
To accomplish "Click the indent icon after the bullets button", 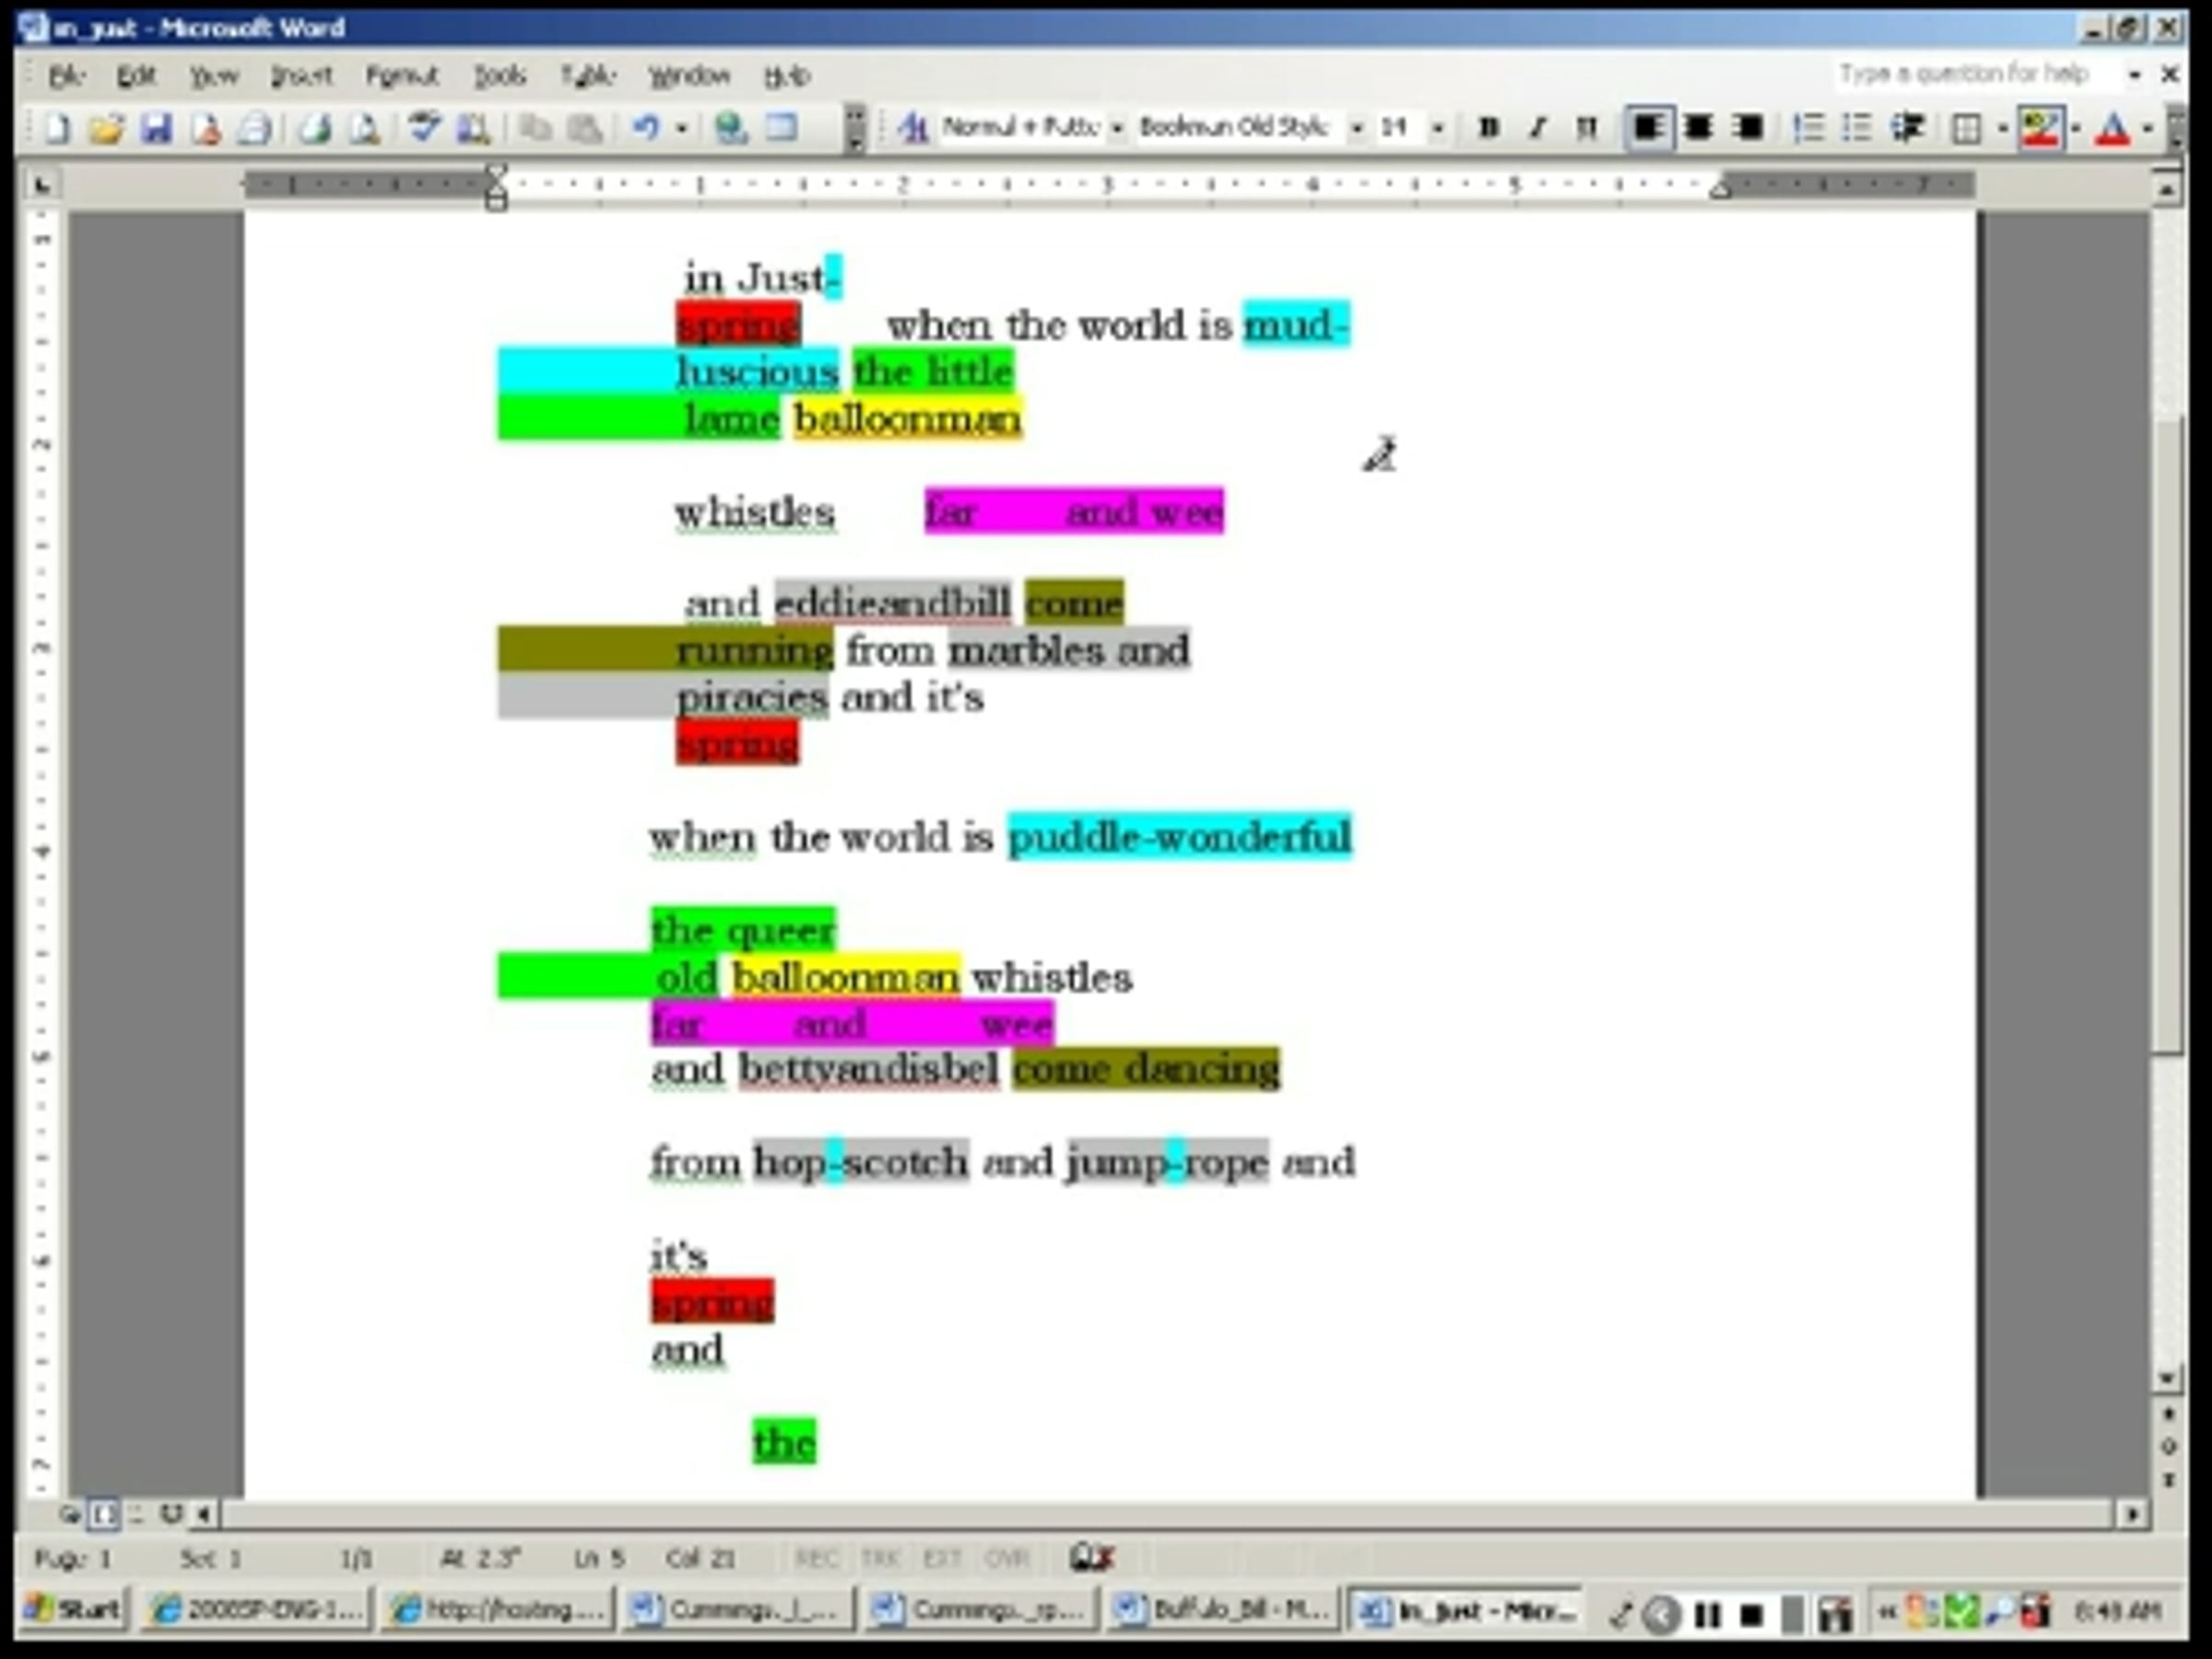I will pos(1908,128).
